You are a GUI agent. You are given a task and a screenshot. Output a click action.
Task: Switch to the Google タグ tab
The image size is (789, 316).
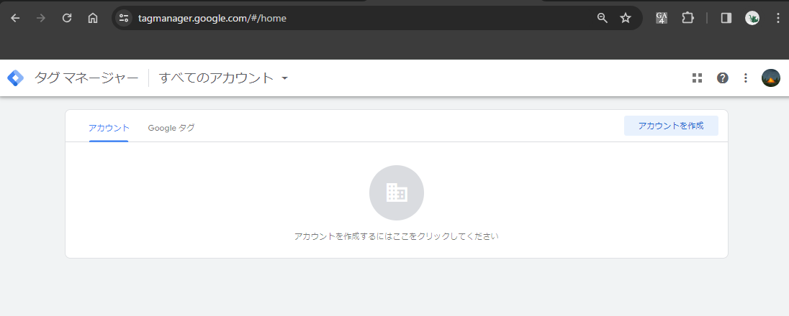click(171, 128)
